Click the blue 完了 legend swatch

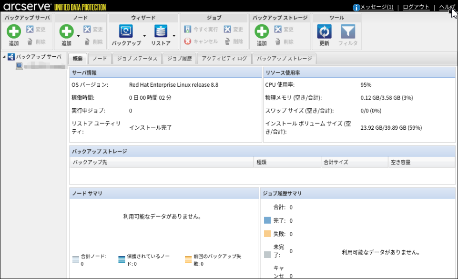point(267,221)
